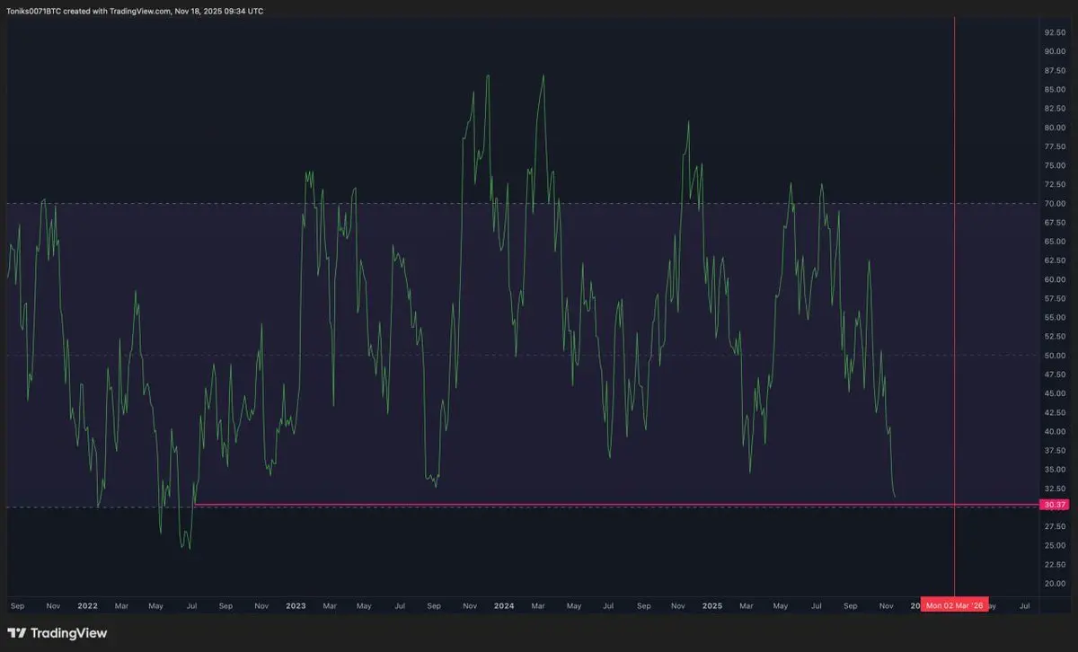Click the 50.00 value on price scale
This screenshot has height=652, width=1078.
(x=1054, y=356)
